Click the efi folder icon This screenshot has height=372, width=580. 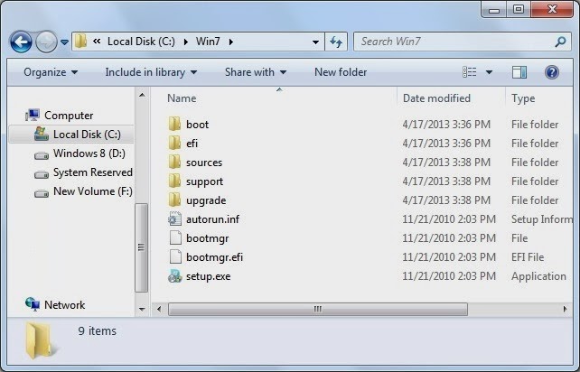pyautogui.click(x=174, y=143)
